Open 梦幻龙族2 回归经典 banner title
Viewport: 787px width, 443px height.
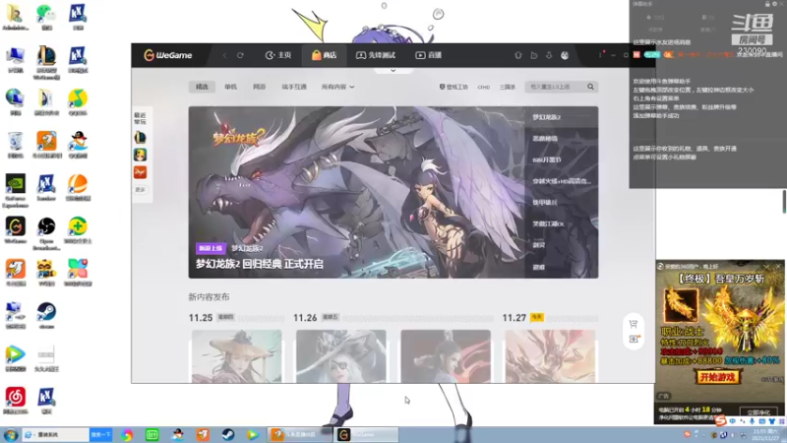click(x=260, y=264)
